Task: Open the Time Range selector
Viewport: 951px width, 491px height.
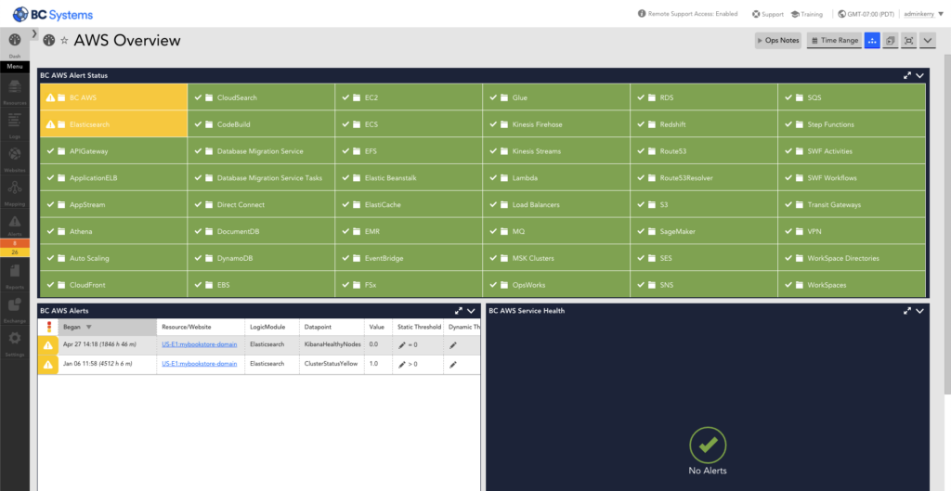Action: pyautogui.click(x=834, y=41)
